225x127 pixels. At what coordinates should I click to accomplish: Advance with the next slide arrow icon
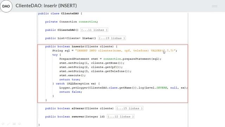click(20, 124)
